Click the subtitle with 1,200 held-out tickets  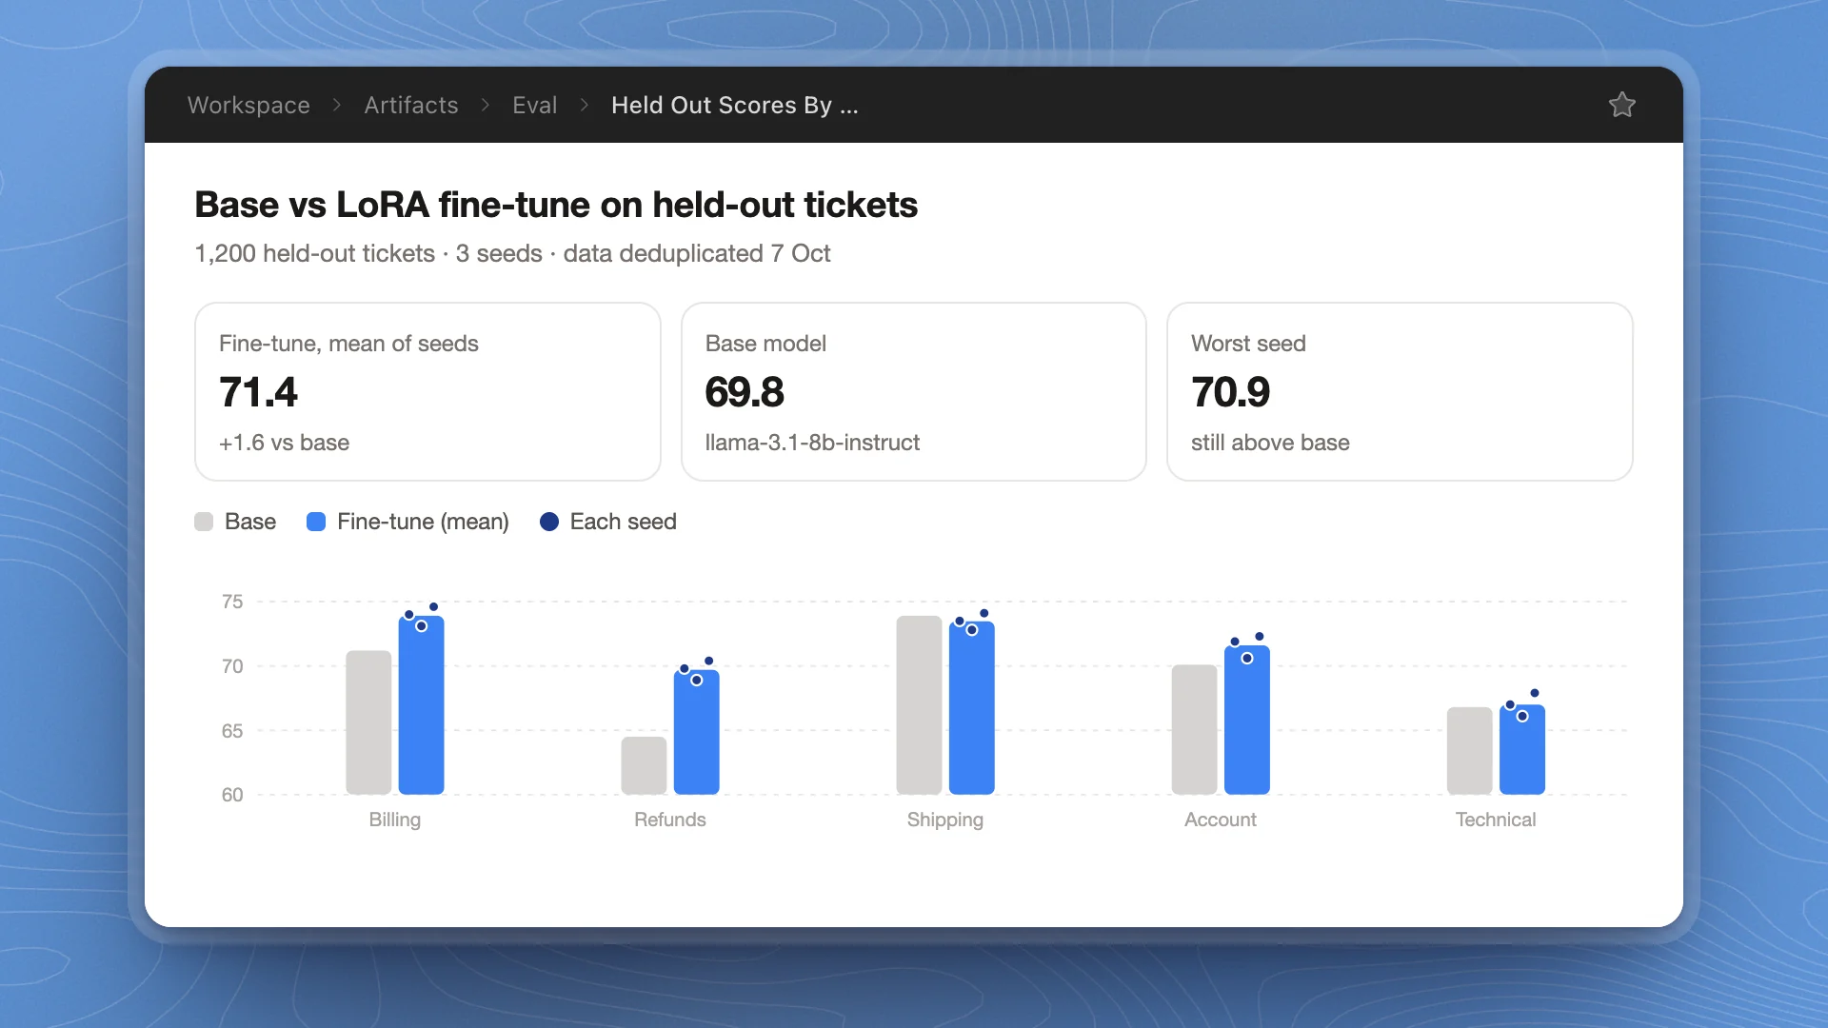512,253
